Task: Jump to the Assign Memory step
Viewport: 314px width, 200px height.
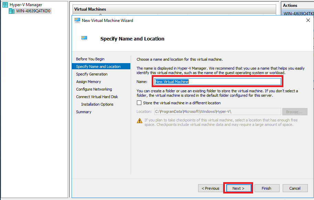Action: (x=88, y=81)
